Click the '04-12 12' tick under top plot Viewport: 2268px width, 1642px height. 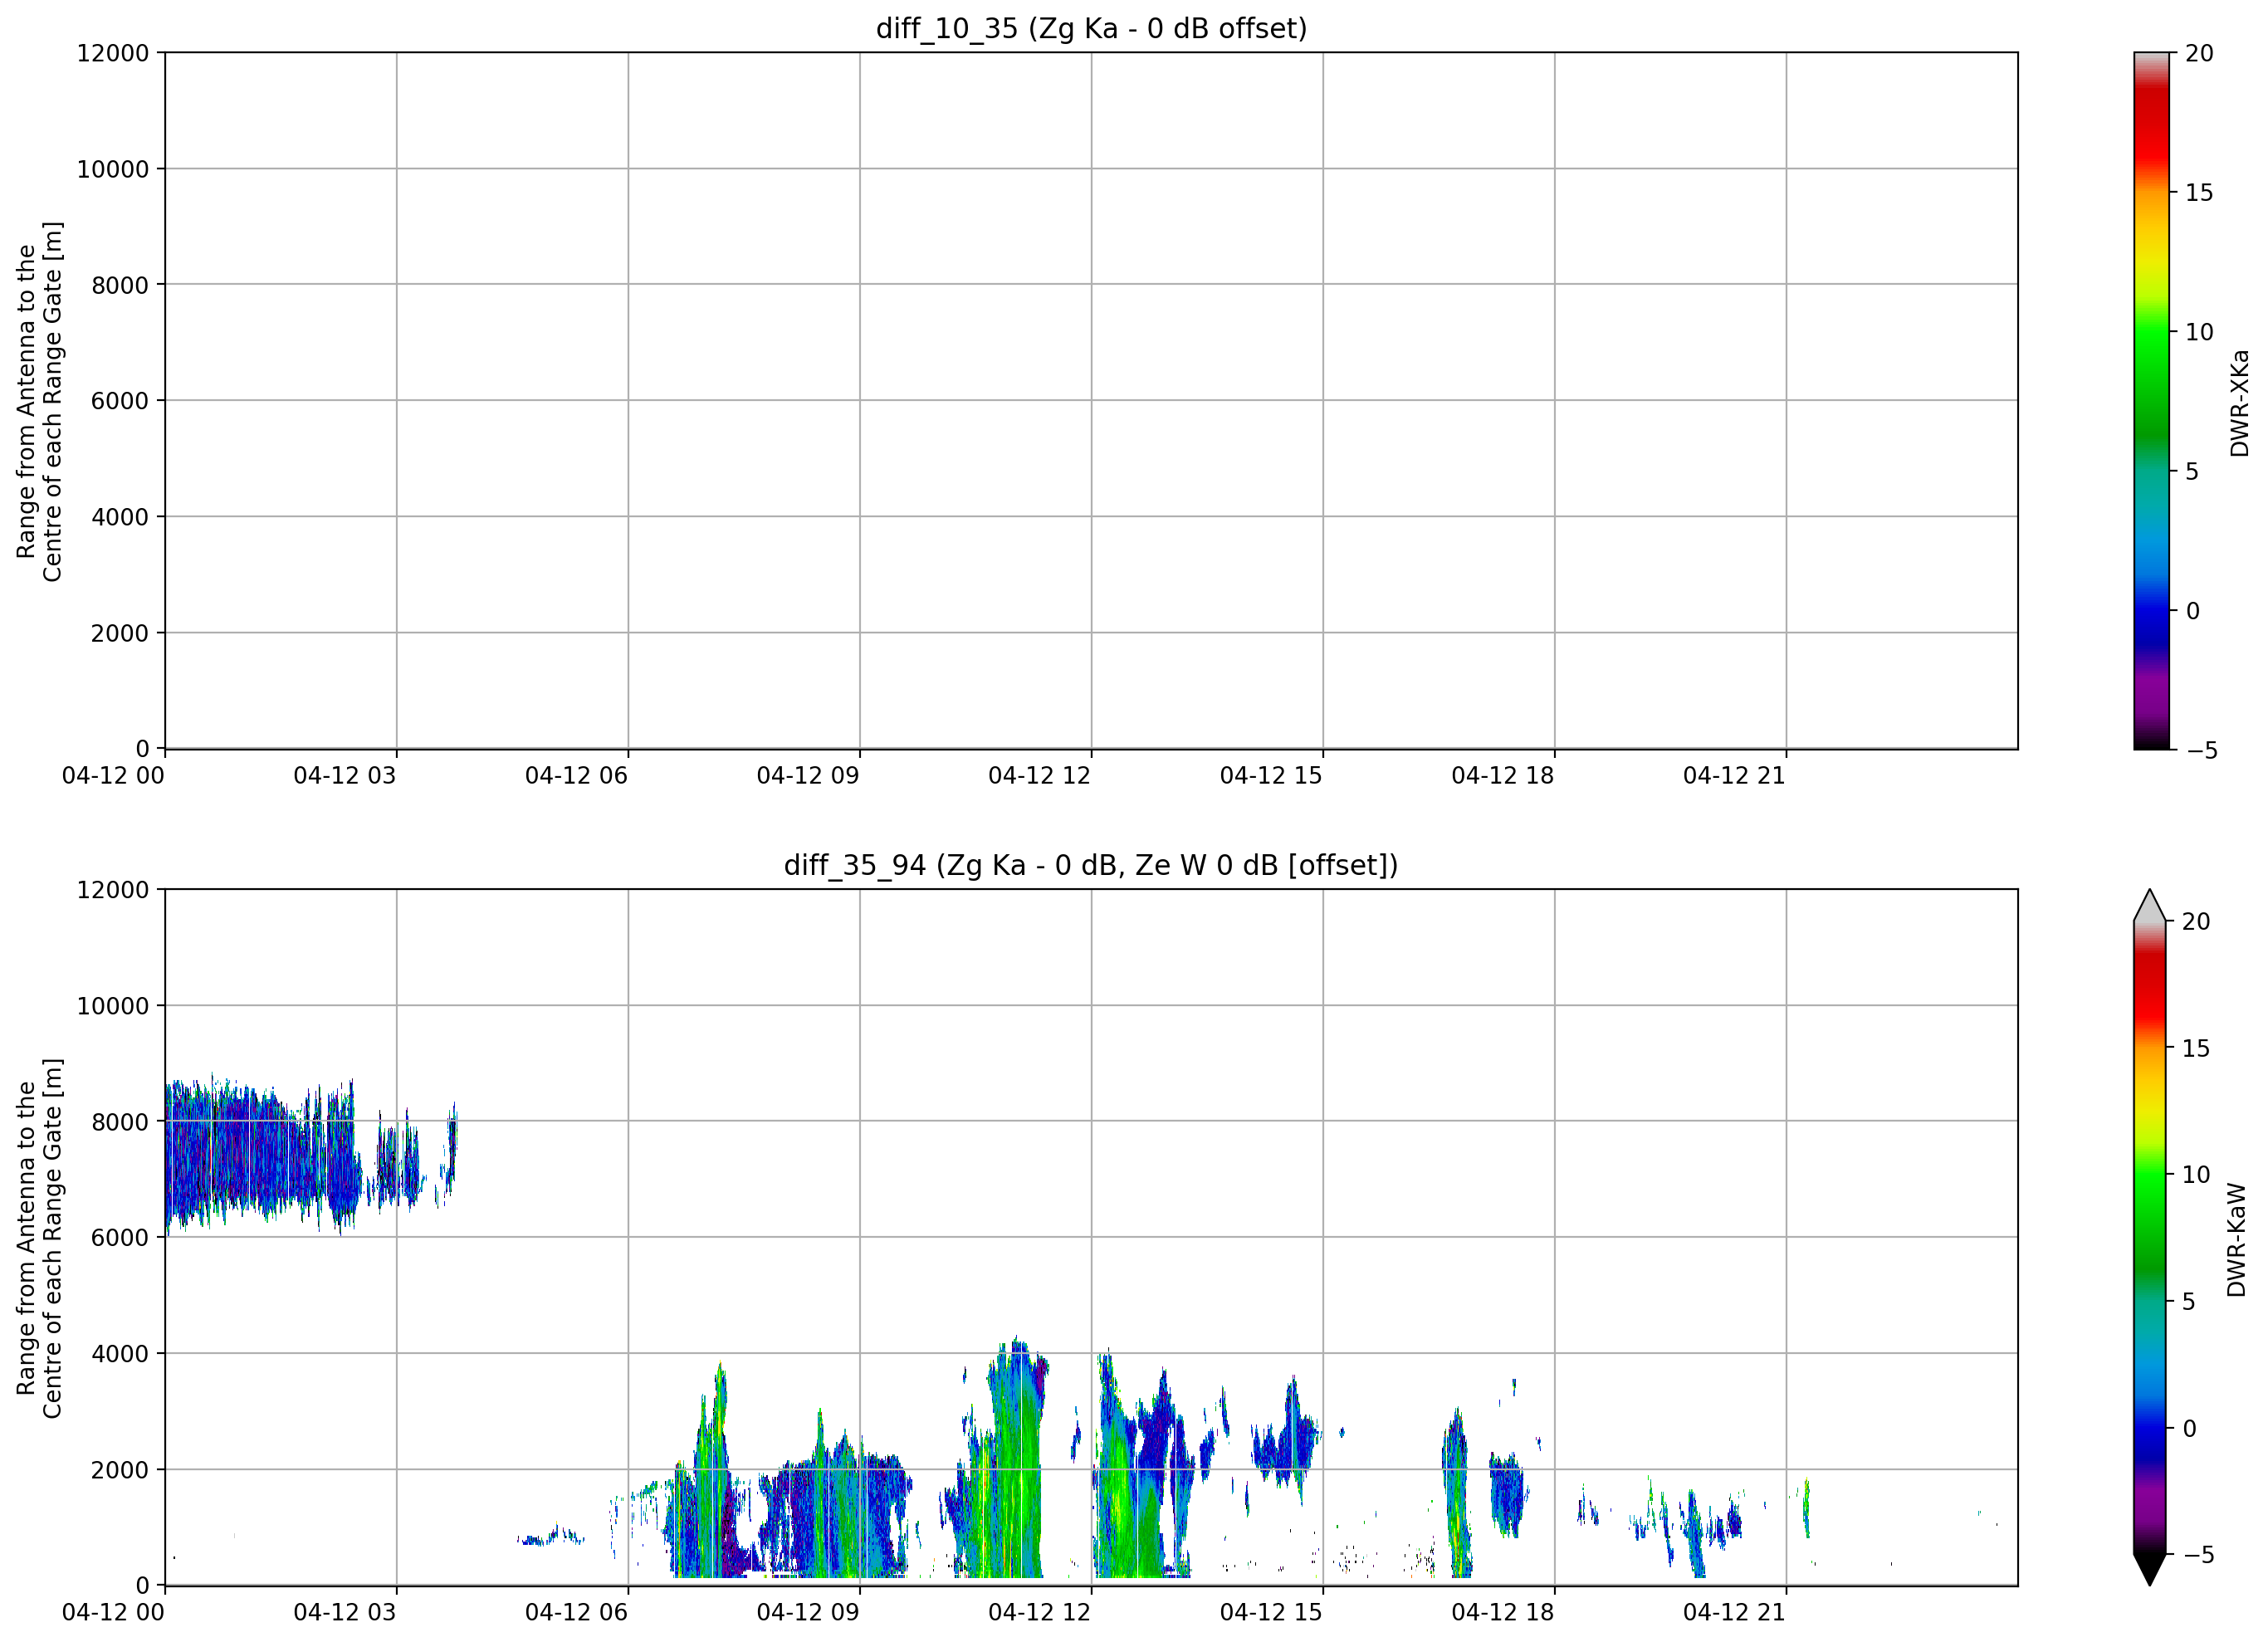pos(1039,776)
